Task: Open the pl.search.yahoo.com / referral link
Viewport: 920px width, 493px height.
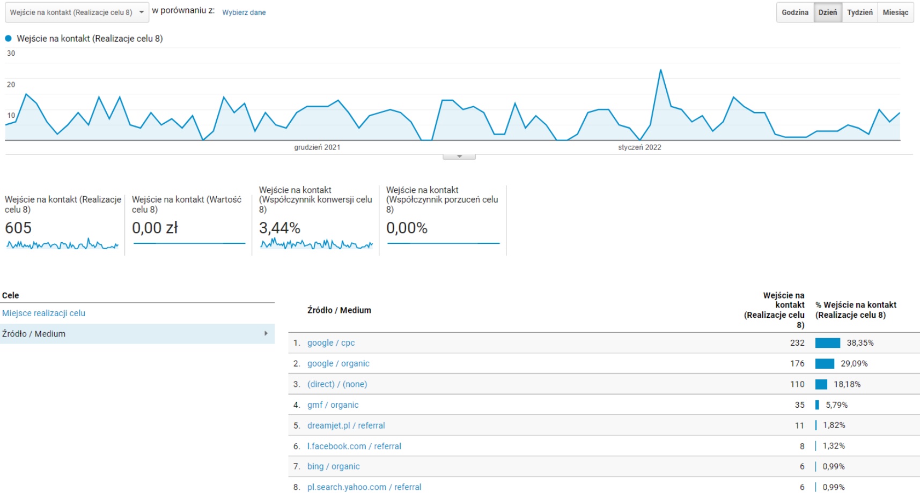Action: pyautogui.click(x=364, y=487)
